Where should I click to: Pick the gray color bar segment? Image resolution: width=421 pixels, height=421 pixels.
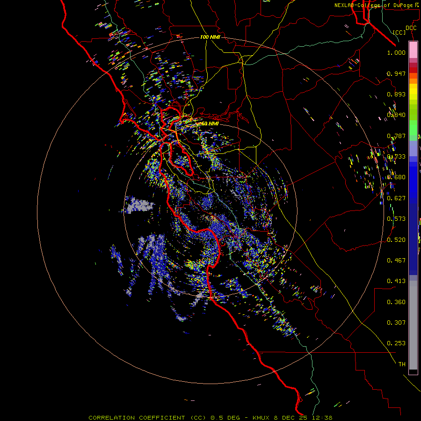(413, 325)
